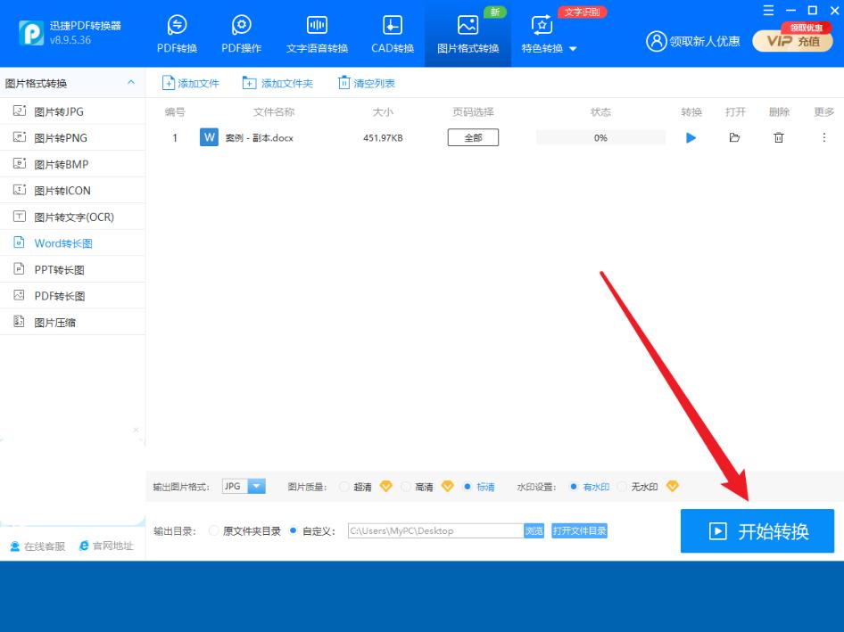Screen dimensions: 844x632
Task: Choose 无水印 watermark option
Action: tap(623, 487)
